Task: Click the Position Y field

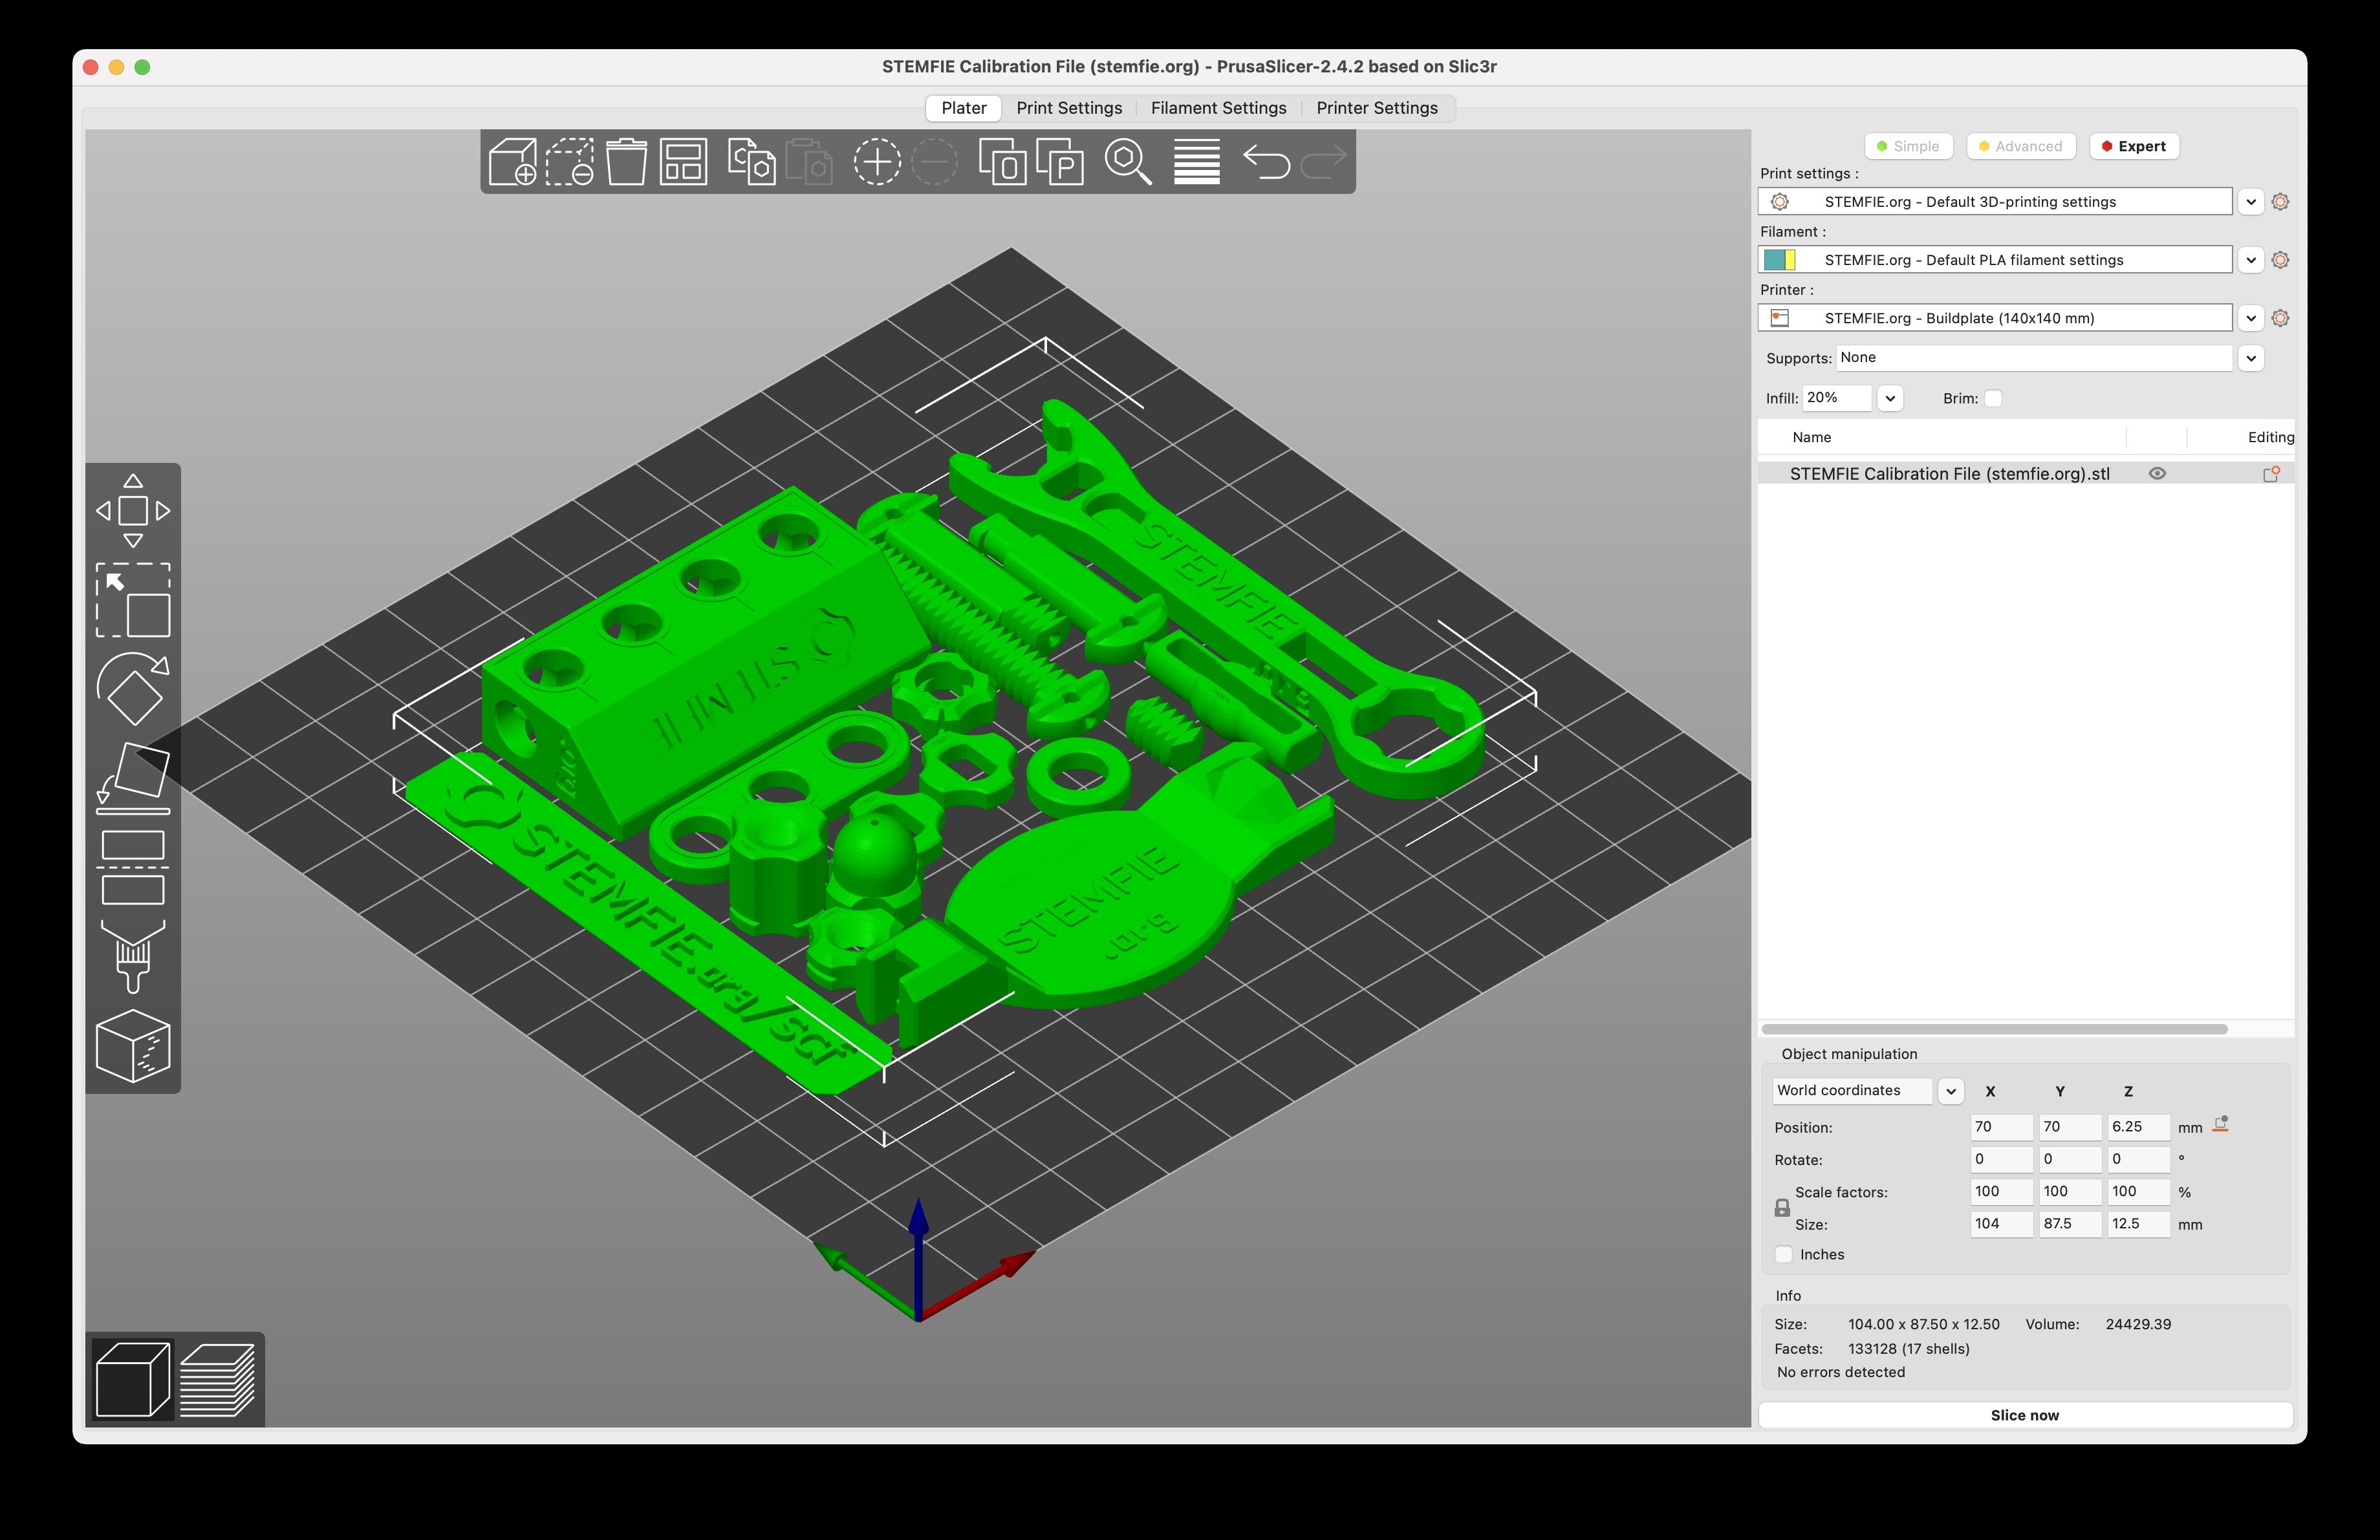Action: click(x=2070, y=1126)
